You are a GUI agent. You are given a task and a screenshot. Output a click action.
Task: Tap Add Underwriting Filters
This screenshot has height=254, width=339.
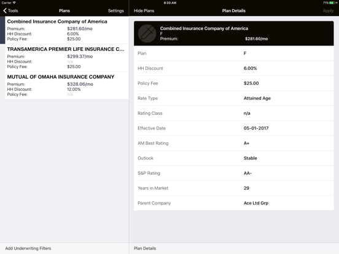[28, 248]
